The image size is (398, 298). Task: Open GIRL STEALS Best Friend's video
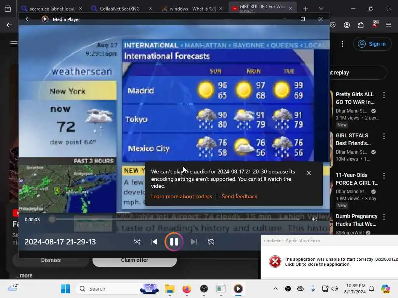pos(353,139)
